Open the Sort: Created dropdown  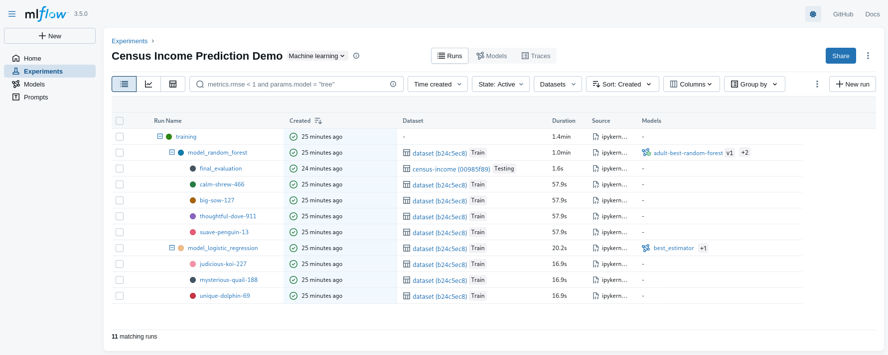click(x=622, y=84)
